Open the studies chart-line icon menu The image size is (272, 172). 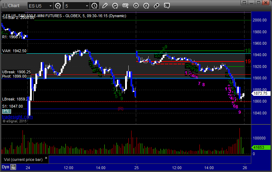coord(115,6)
